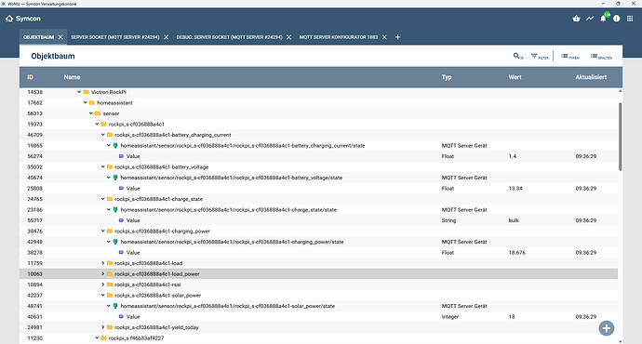Expand the rssi folder
This screenshot has width=642, height=344.
102,284
